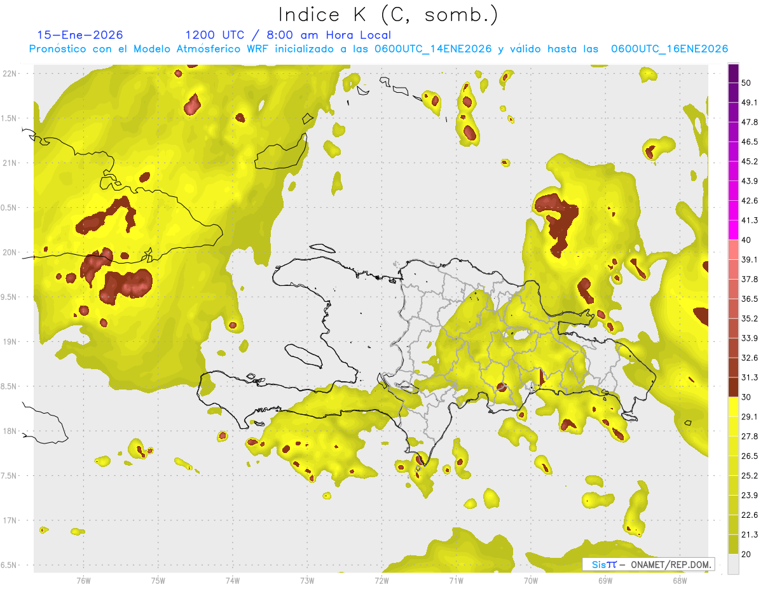Click the colorbar value 27.8
Viewport: 763px width, 589px height.
tap(750, 436)
